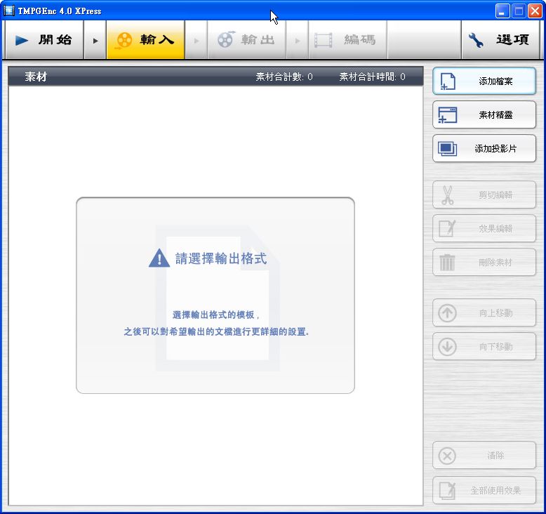Open the 編碼 (Encode) stage tab
Screen dimensions: 546x514
[x=347, y=40]
